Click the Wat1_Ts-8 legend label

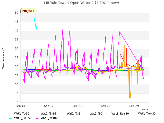[x=74, y=114]
